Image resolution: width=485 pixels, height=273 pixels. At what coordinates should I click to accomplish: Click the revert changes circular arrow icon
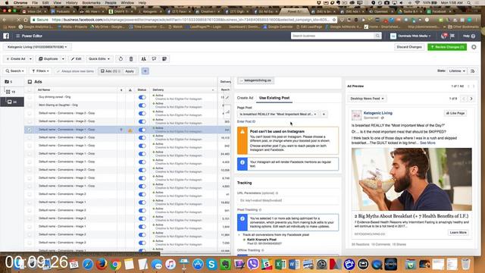120,59
